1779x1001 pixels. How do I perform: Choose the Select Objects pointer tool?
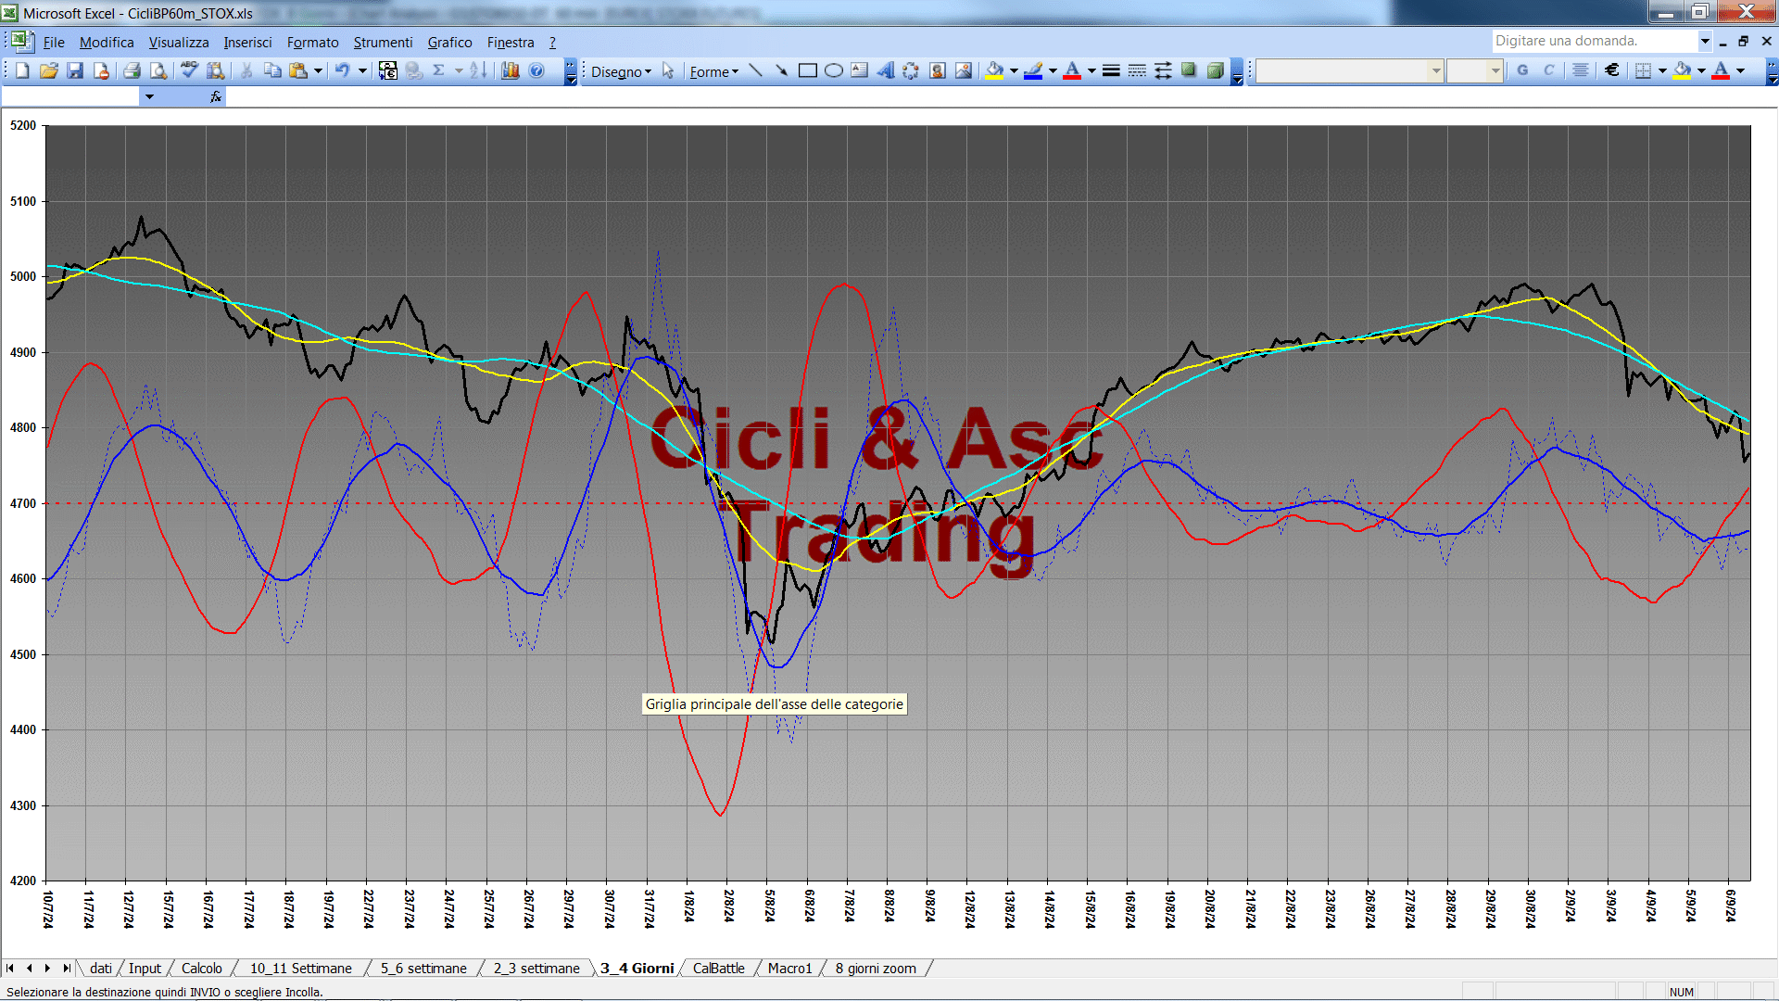668,70
